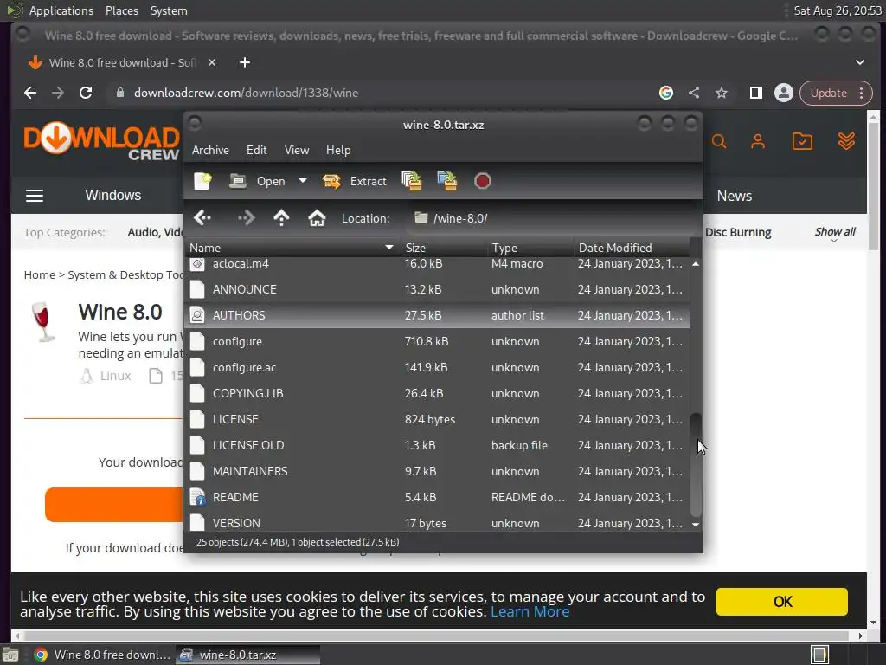Click the Downloadcrew double chevron icon

point(846,141)
